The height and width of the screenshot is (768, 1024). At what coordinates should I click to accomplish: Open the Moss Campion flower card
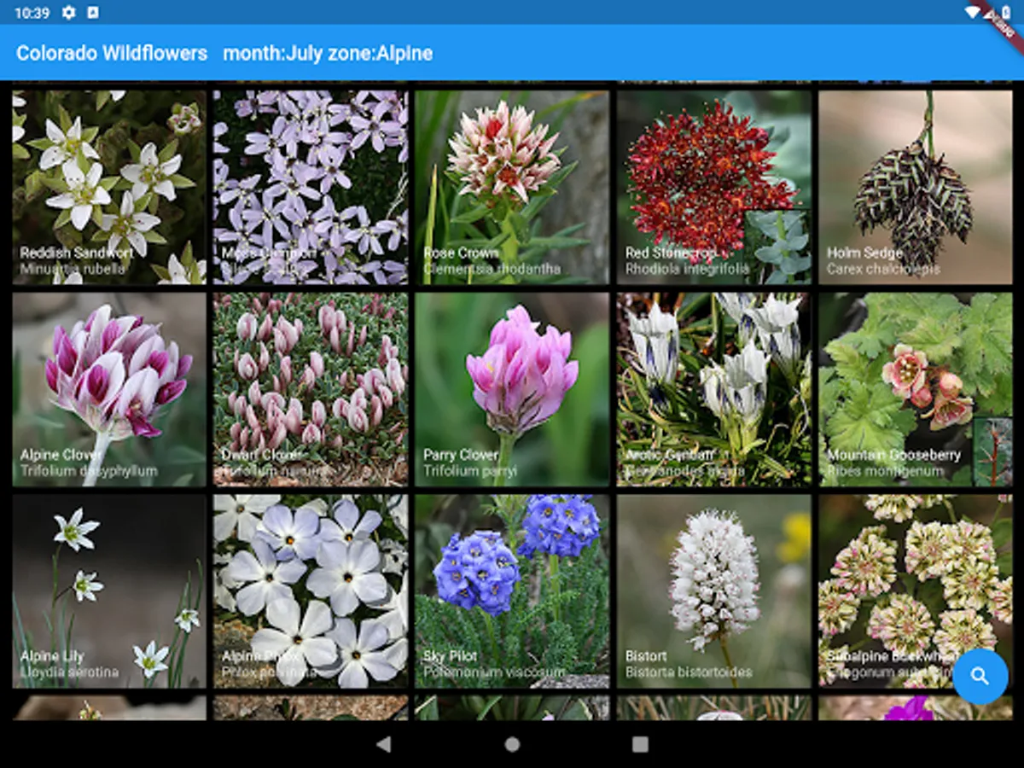point(311,187)
